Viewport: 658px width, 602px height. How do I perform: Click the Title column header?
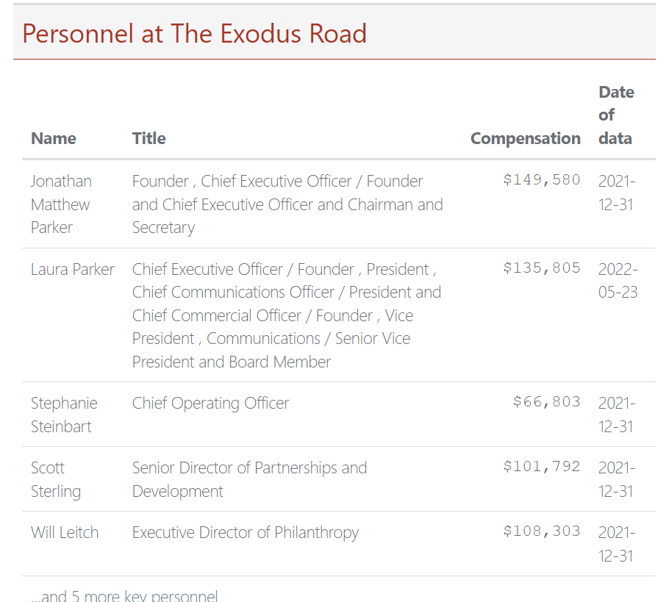(149, 138)
